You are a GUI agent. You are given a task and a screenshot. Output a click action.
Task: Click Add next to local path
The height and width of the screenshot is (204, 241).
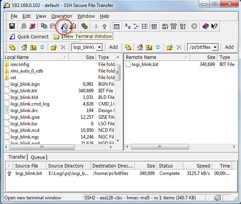pyautogui.click(x=114, y=47)
